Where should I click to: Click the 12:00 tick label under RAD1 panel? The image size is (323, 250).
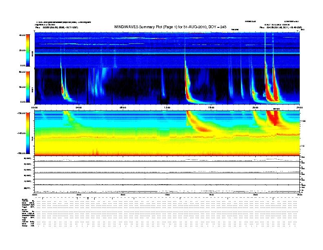click(167, 107)
